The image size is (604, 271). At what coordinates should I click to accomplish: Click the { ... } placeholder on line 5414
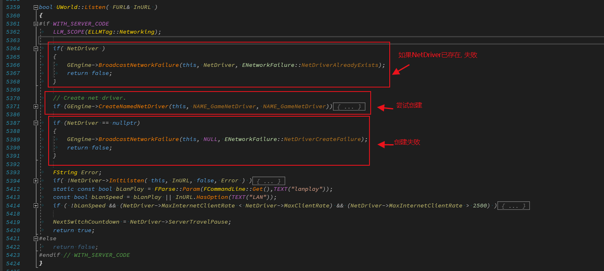pos(513,206)
